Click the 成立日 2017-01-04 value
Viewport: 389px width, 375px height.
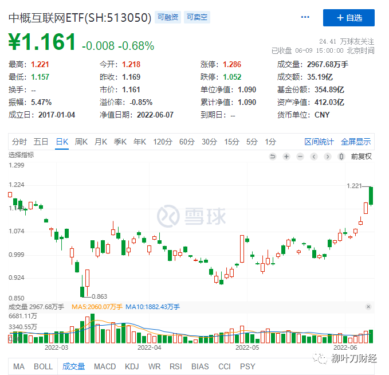coord(57,115)
